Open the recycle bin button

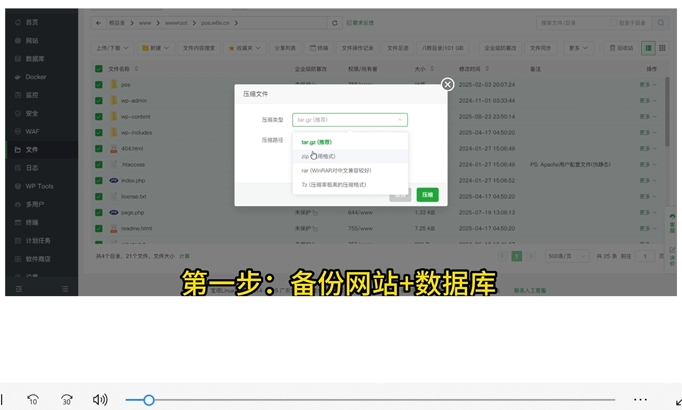[621, 48]
